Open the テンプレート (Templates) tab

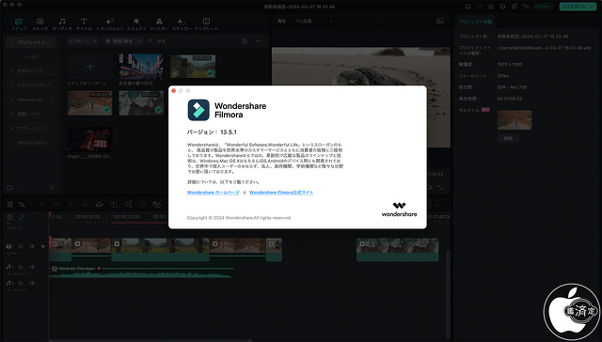(206, 24)
